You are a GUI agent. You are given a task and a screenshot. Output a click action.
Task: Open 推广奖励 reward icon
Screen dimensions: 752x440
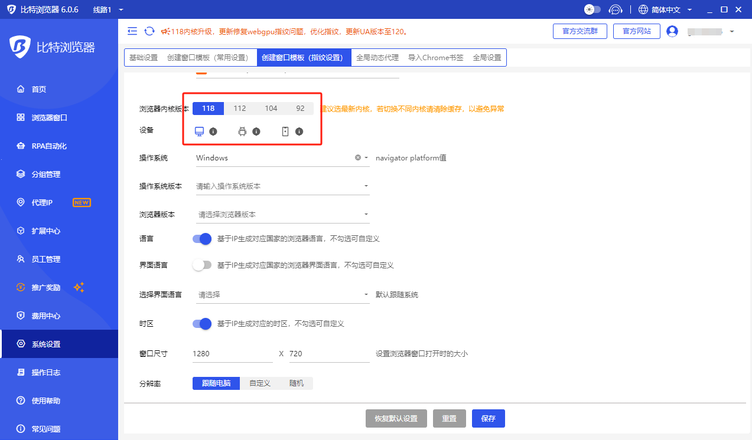tap(21, 288)
